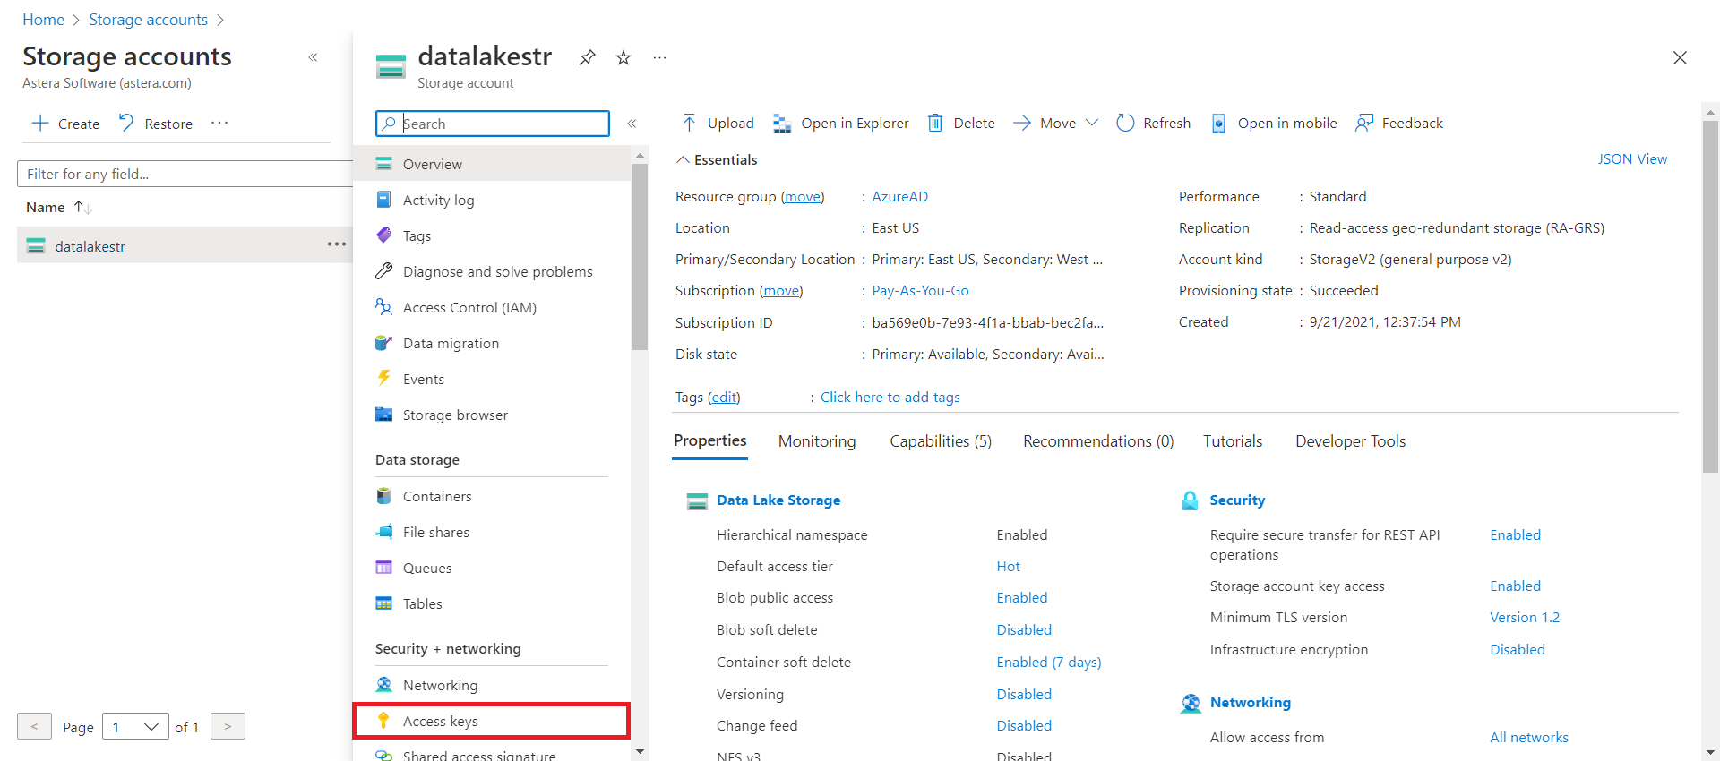
Task: Mark datalakestr as a favorite
Action: click(x=623, y=58)
